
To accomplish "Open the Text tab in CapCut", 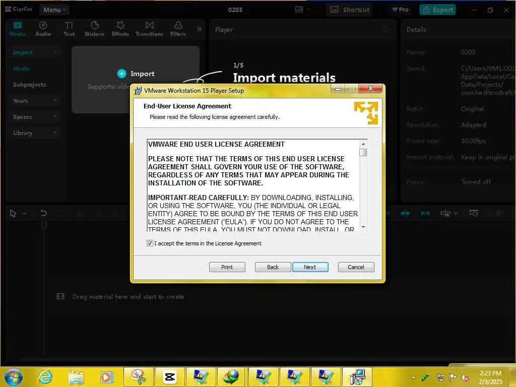I will [x=69, y=29].
